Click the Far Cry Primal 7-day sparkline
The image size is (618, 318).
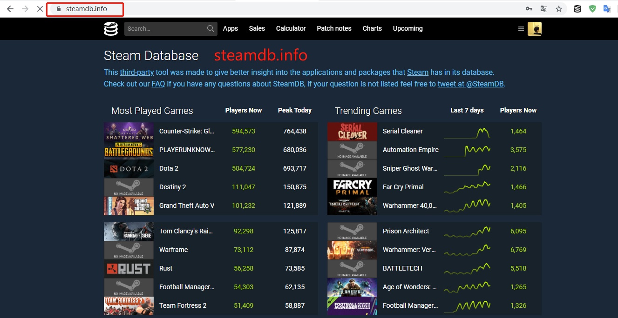(467, 187)
